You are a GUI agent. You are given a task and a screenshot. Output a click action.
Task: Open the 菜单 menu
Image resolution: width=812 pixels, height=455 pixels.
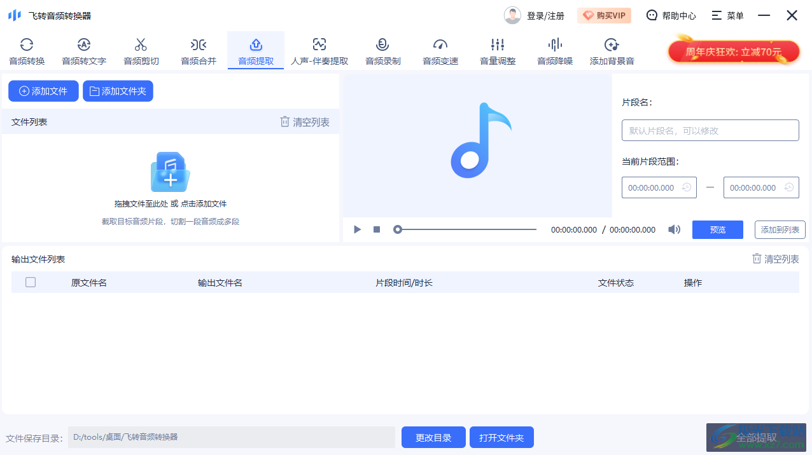[x=727, y=15]
